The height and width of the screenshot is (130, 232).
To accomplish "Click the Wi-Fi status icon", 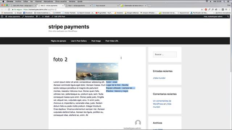I will pyautogui.click(x=207, y=1).
